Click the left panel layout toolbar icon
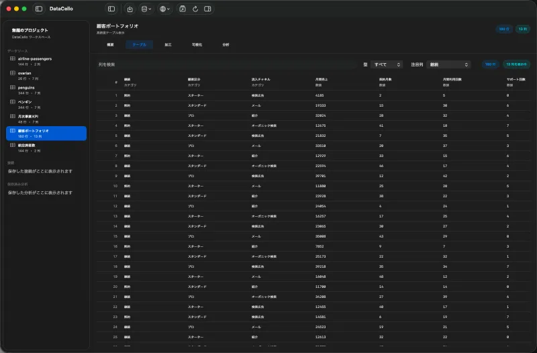This screenshot has height=353, width=537. tap(111, 9)
